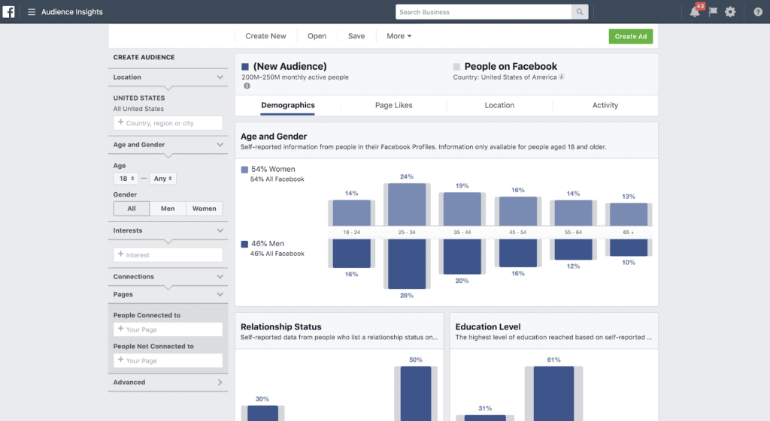Select the Men gender option

168,209
